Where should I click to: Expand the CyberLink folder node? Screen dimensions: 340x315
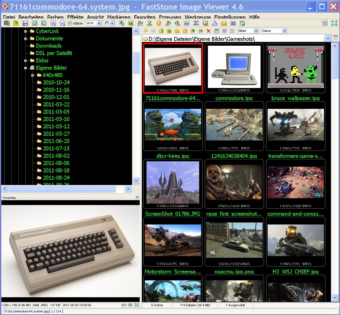pos(25,31)
